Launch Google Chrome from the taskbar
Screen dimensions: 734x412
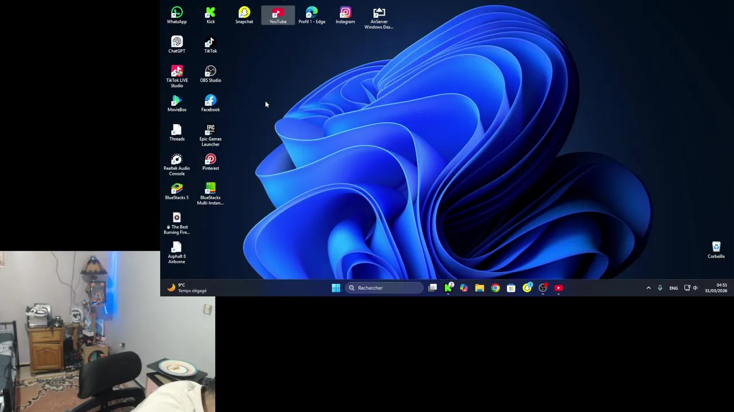click(495, 288)
